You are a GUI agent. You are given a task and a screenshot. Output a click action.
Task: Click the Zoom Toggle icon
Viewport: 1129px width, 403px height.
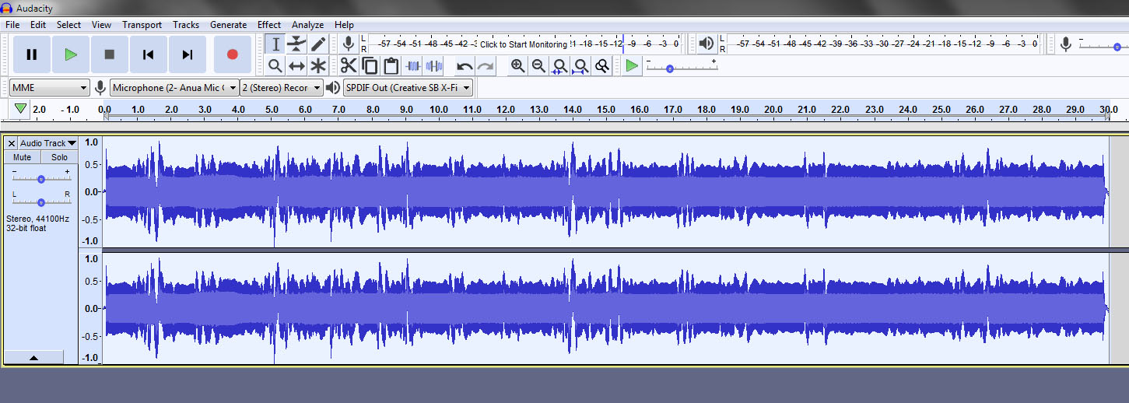601,66
